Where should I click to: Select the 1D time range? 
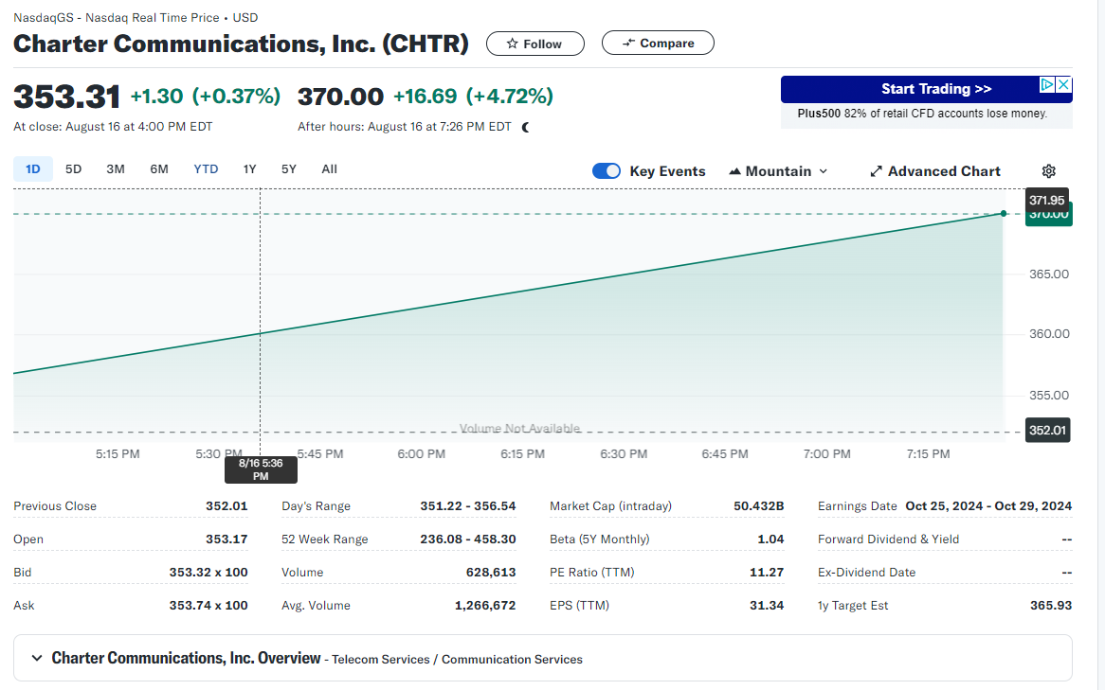pyautogui.click(x=33, y=169)
